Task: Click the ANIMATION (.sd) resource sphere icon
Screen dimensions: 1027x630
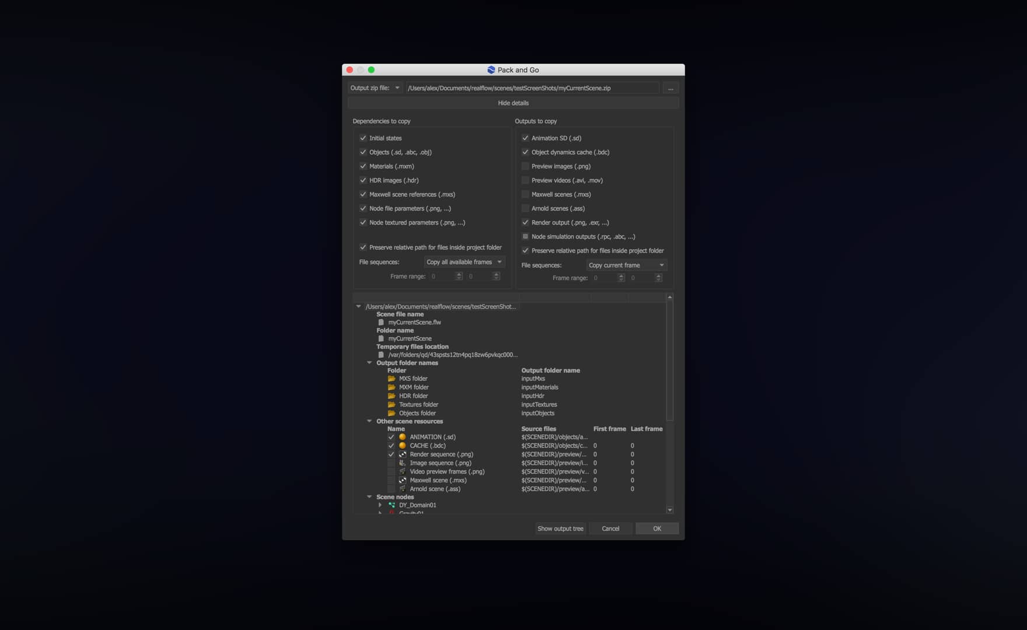Action: pyautogui.click(x=403, y=436)
